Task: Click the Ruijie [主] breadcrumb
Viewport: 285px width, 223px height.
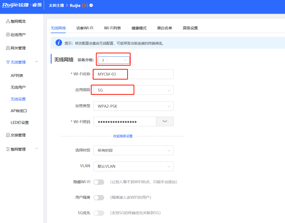Action: click(x=79, y=5)
